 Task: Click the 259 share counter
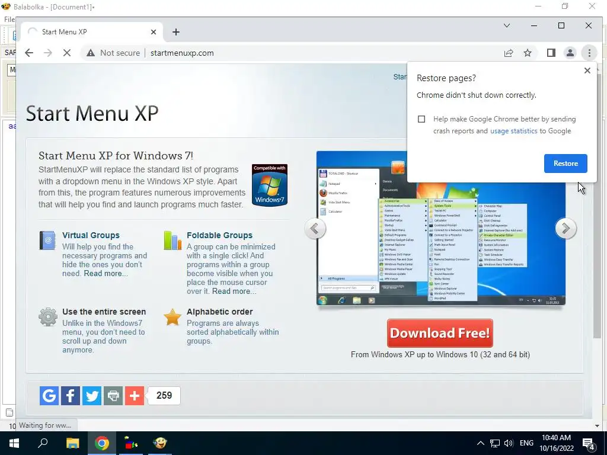coord(164,395)
